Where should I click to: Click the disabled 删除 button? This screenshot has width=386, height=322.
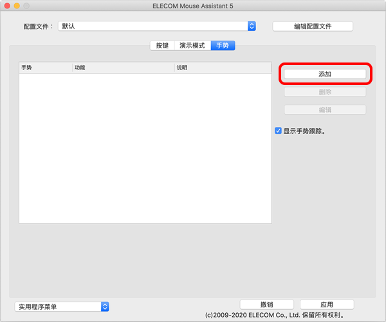(x=325, y=92)
